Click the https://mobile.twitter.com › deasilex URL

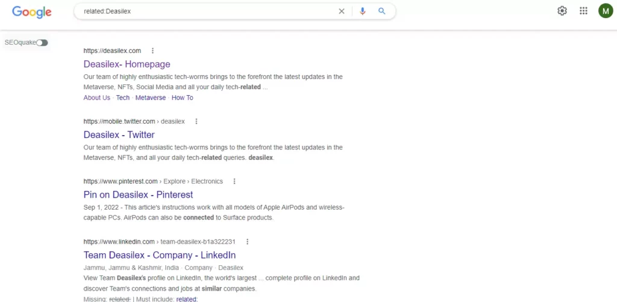tap(134, 121)
